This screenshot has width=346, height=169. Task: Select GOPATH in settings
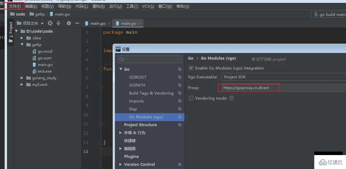point(137,85)
